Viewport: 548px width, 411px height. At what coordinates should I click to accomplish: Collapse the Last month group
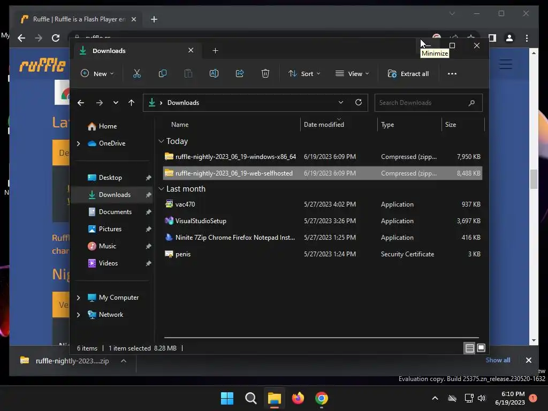click(161, 189)
